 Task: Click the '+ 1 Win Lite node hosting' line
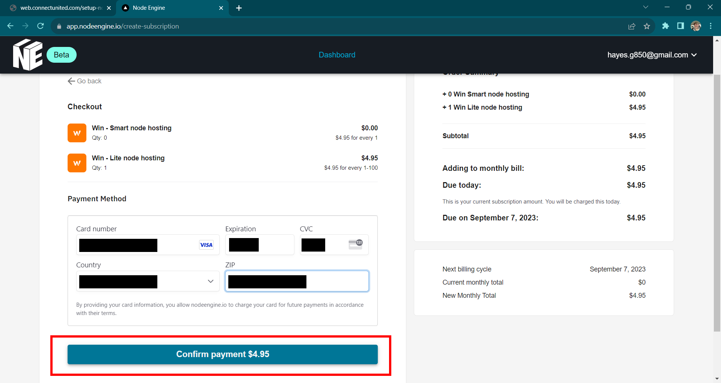(x=482, y=107)
